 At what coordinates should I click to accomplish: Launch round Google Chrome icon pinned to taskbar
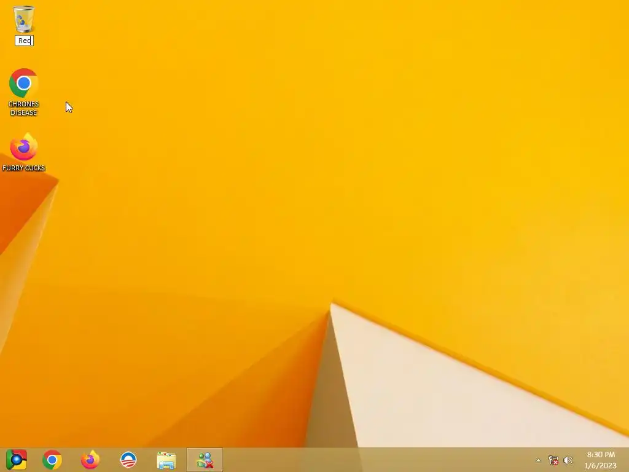point(52,460)
